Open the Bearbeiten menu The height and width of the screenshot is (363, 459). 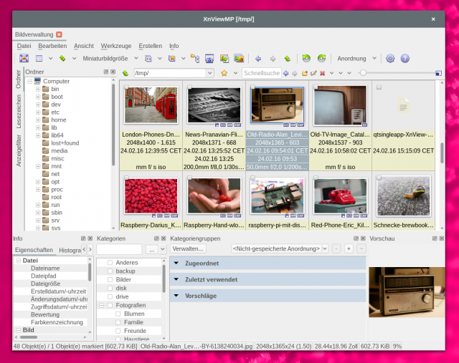52,46
